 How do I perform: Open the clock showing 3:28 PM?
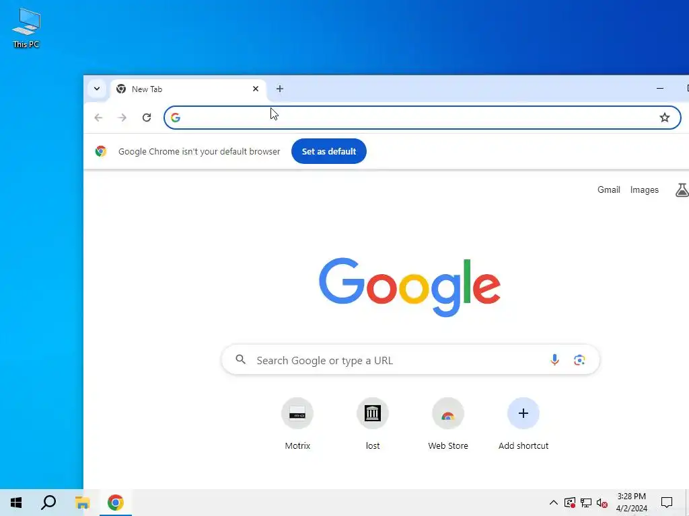point(631,503)
